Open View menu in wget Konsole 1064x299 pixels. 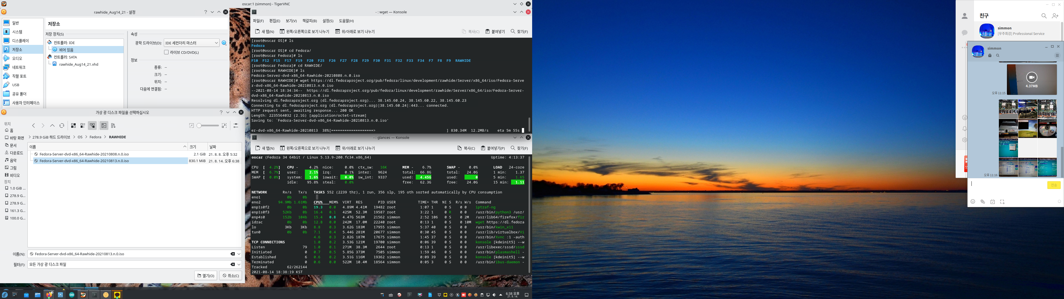[291, 21]
